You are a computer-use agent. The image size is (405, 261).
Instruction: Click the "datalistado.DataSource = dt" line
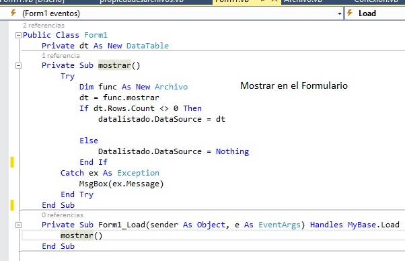tap(161, 119)
